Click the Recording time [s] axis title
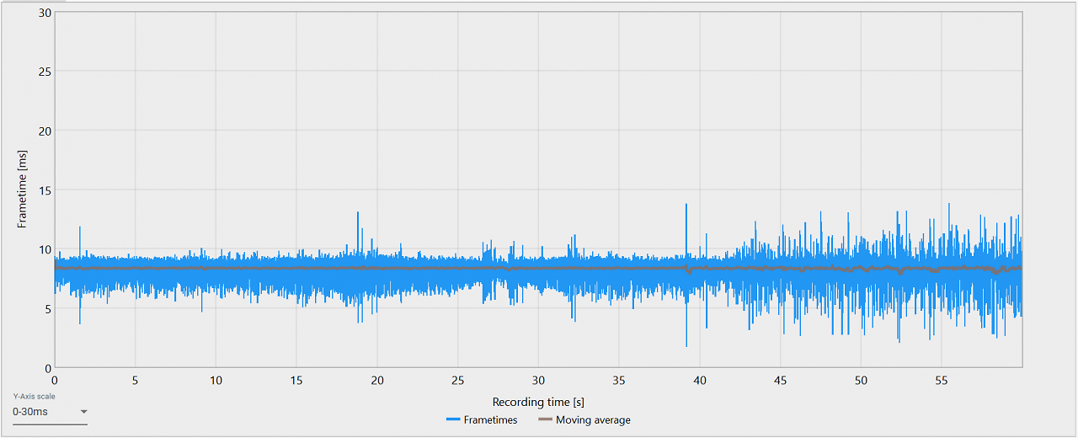The image size is (1078, 438). pyautogui.click(x=538, y=402)
